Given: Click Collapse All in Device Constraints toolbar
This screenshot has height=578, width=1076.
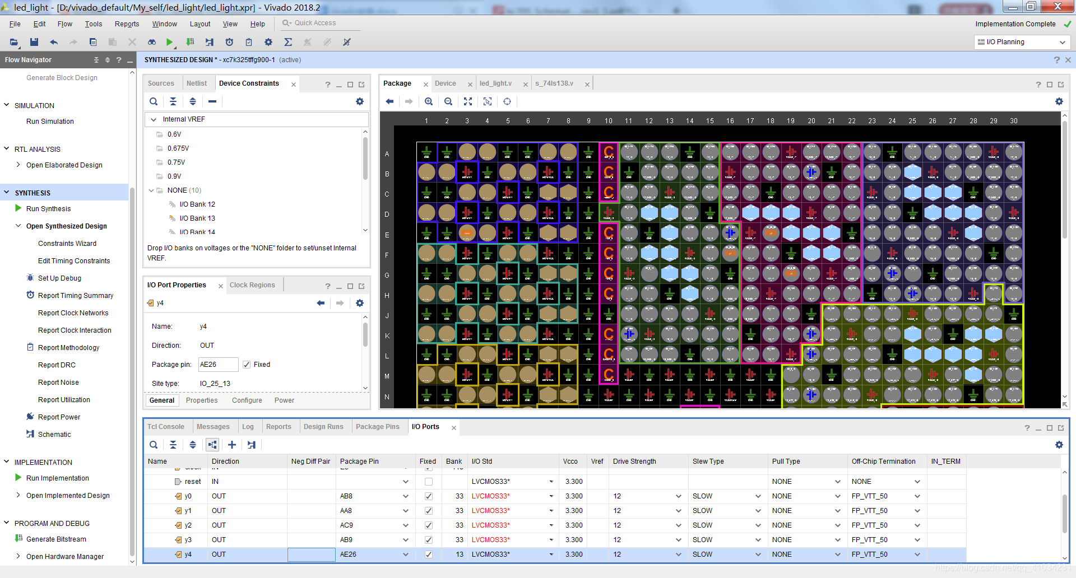Looking at the screenshot, I should pos(173,101).
